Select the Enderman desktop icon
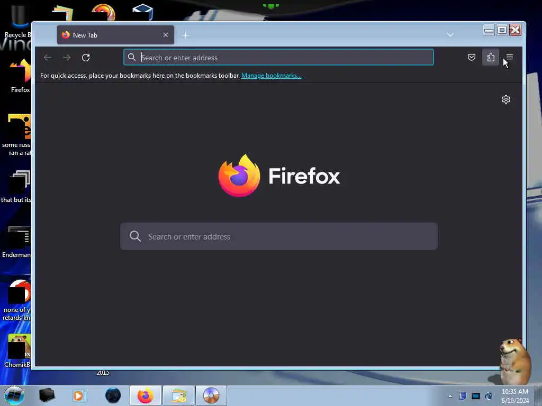Viewport: 542px width, 406px height. 16,242
